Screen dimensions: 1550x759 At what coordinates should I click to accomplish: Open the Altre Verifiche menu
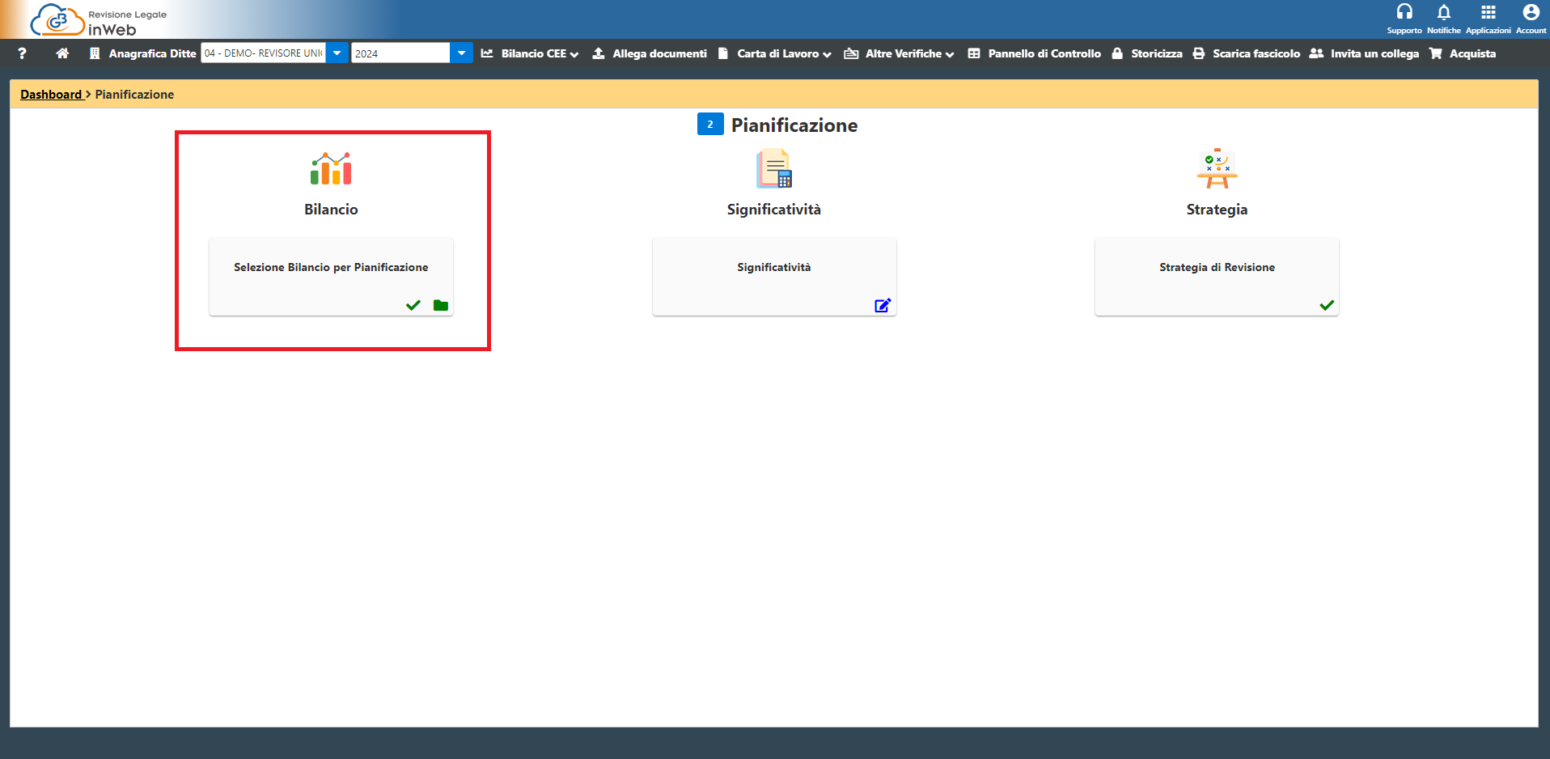(x=900, y=53)
